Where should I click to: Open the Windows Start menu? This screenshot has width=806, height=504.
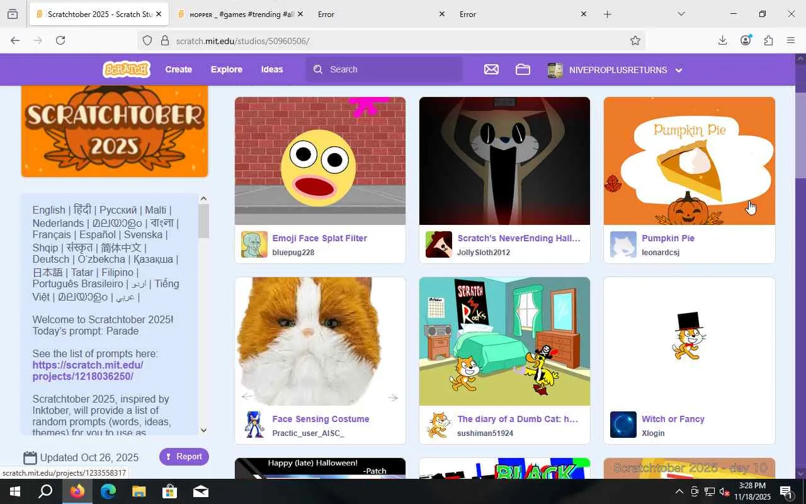pos(15,491)
